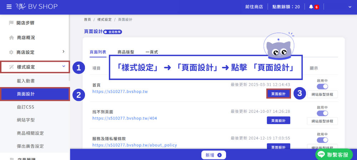Expand the 商店設定 submenu arrow
The height and width of the screenshot is (160, 357).
click(x=64, y=52)
